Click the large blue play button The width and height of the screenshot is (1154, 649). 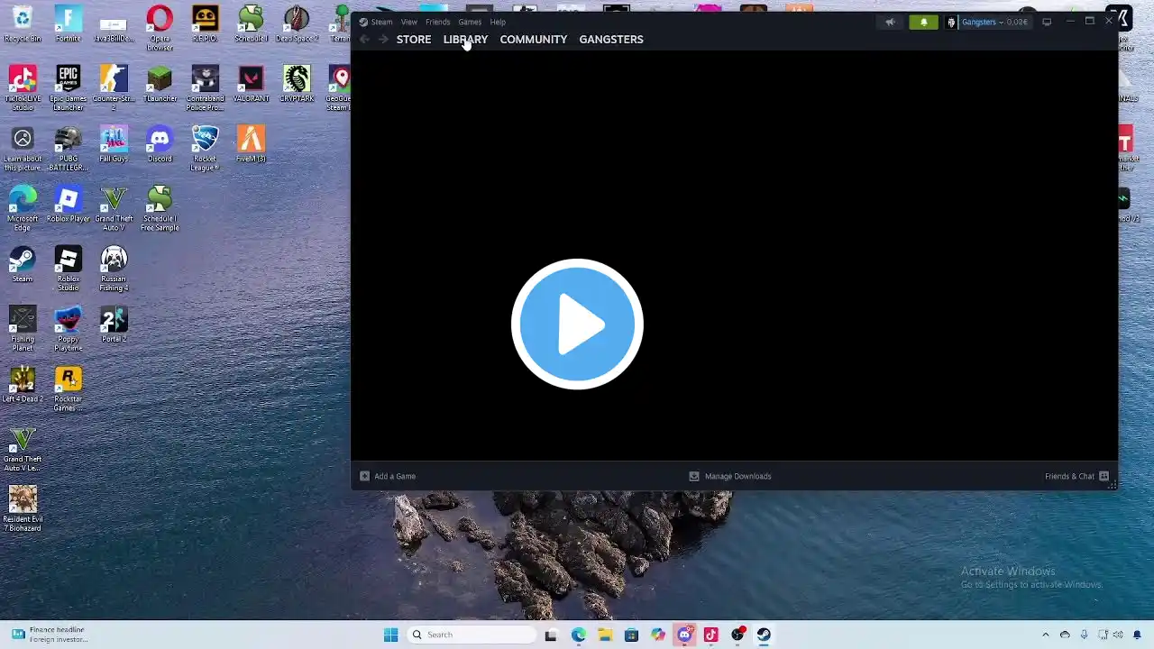tap(577, 324)
